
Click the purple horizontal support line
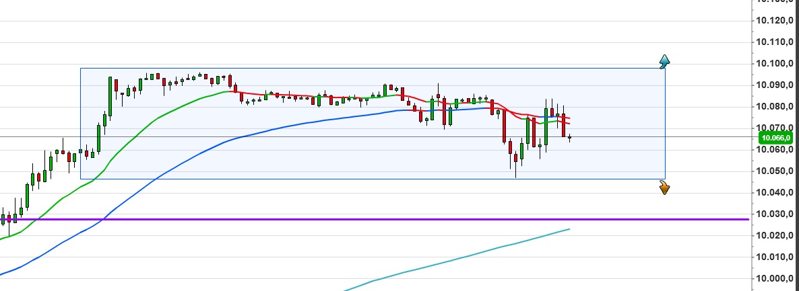pyautogui.click(x=404, y=219)
